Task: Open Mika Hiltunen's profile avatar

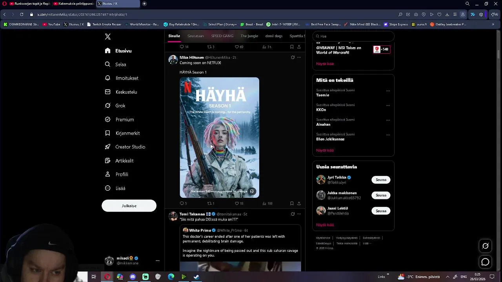Action: coord(173,60)
